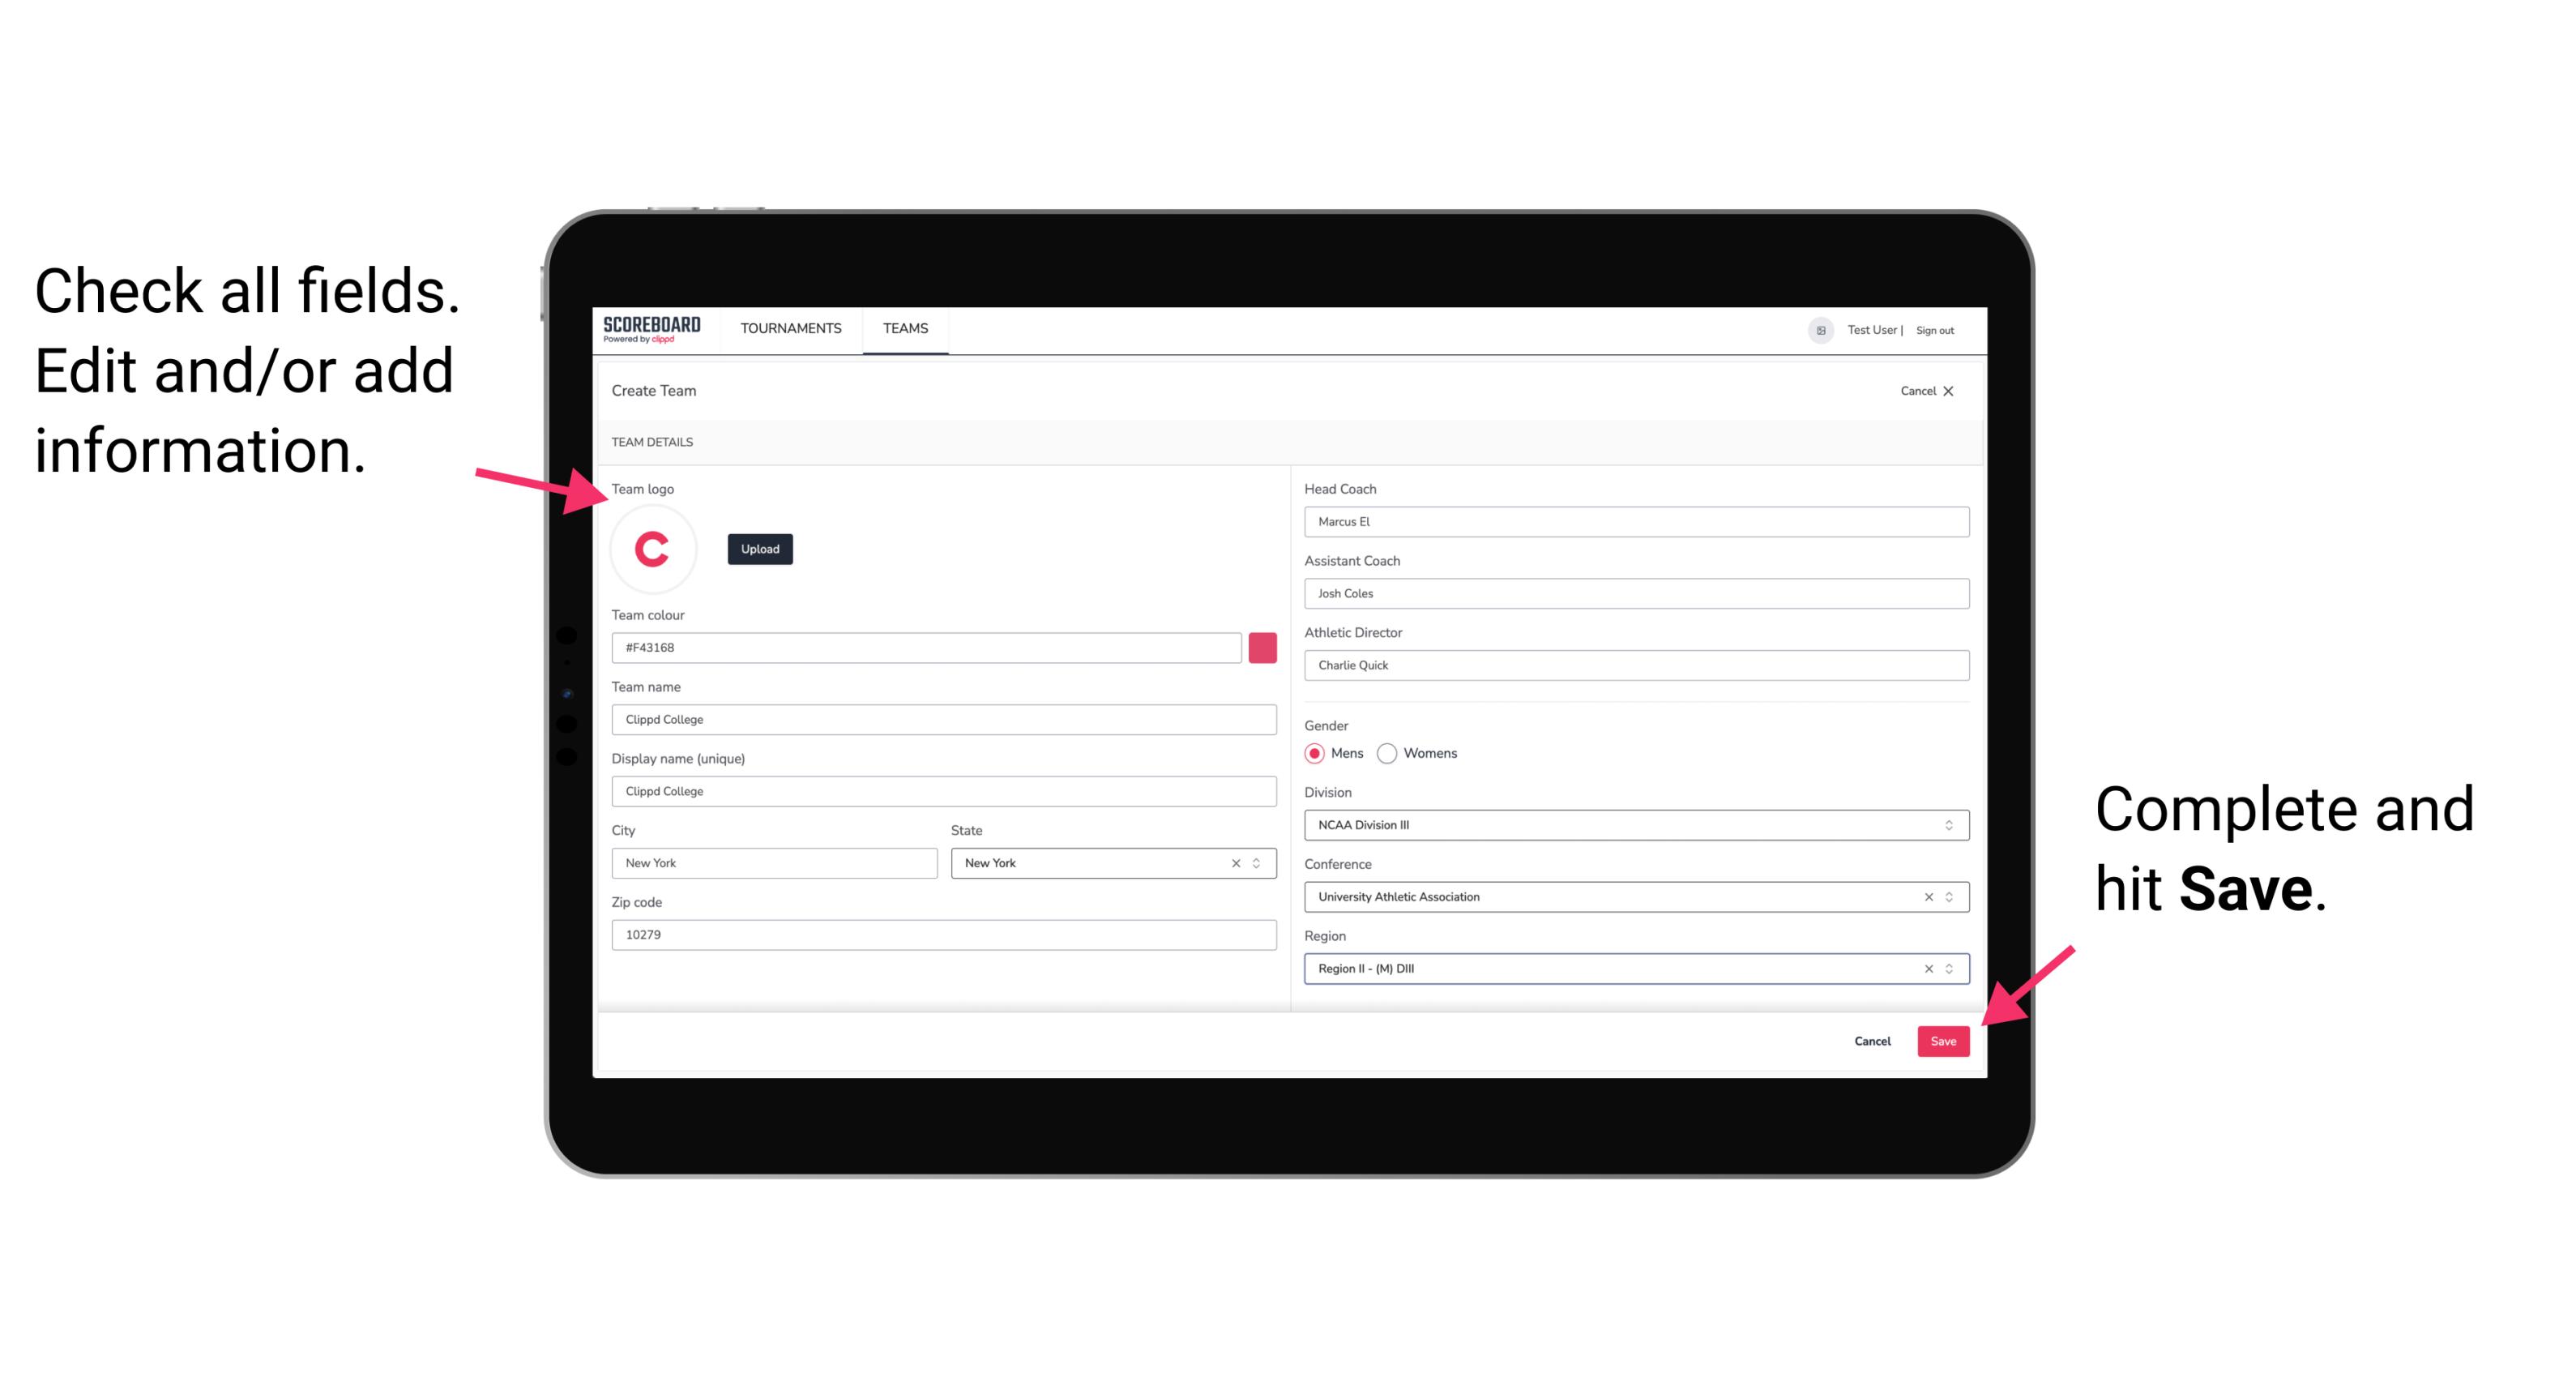Edit the team colour hex input field

click(926, 647)
